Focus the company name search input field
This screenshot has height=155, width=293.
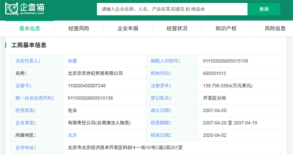tap(172, 9)
